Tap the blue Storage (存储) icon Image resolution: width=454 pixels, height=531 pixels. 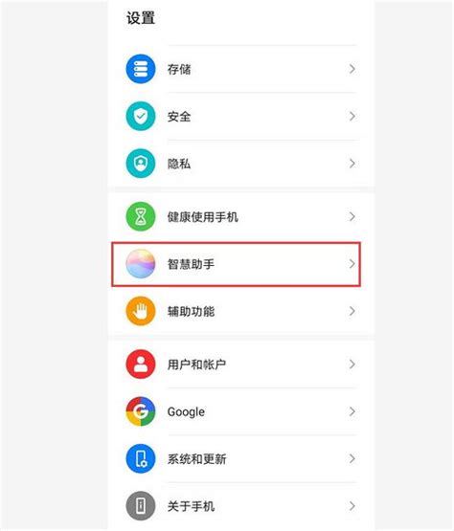(141, 69)
